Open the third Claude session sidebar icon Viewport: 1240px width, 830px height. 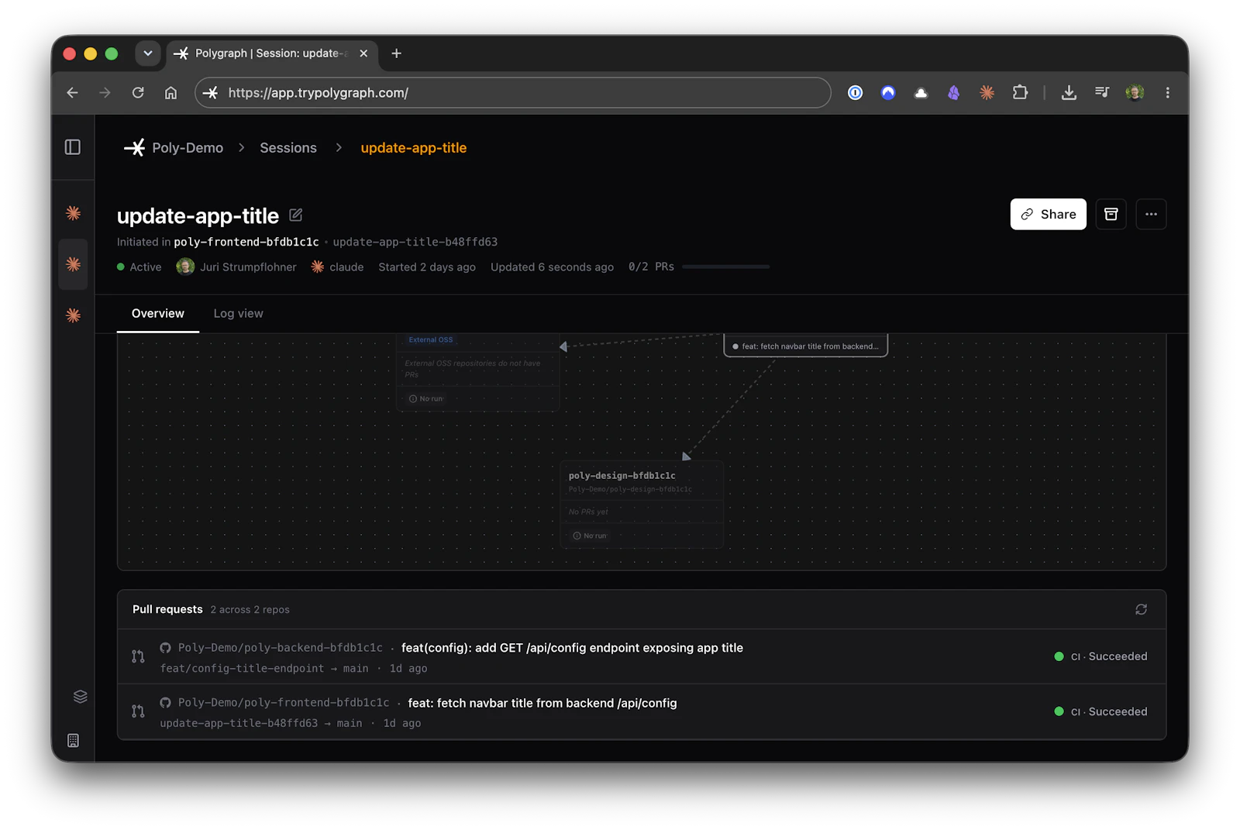pyautogui.click(x=74, y=315)
